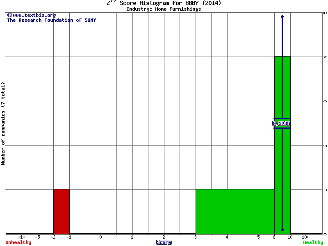Click The Research Foundation of SUNY text

pyautogui.click(x=52, y=20)
